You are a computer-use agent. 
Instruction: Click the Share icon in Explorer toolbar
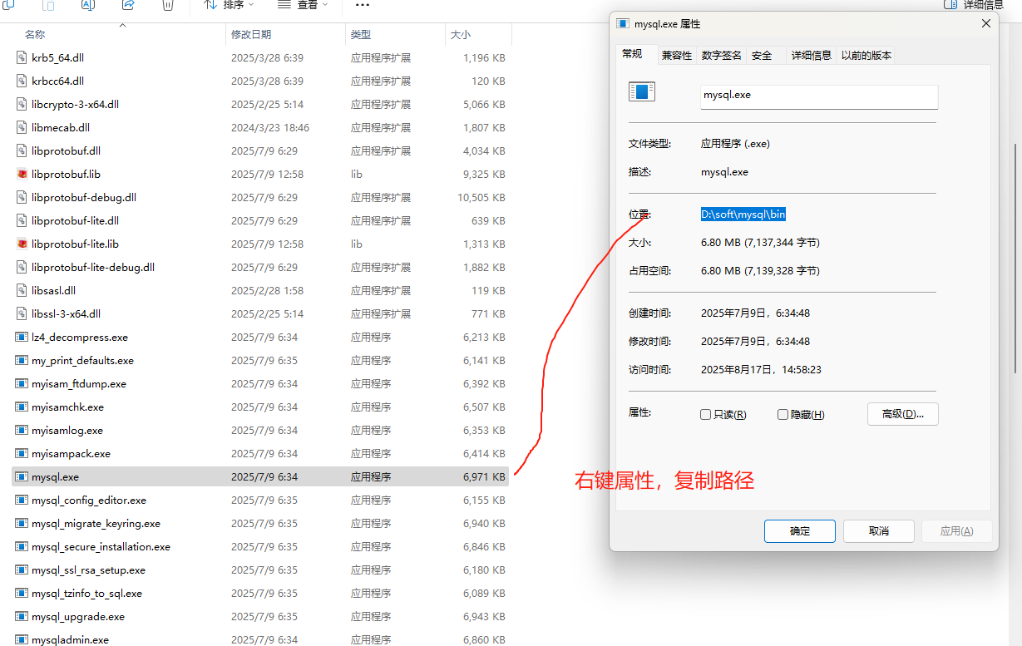pos(128,5)
